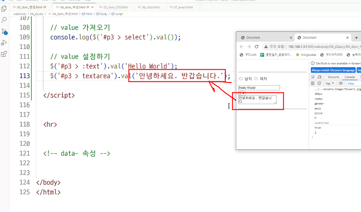Screen dimensions: 361x212
Task: Switch to DevTools Elements tab
Action: (x=333, y=77)
